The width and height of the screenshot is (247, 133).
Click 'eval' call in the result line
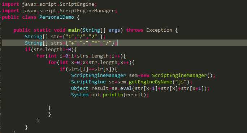pyautogui.click(x=126, y=88)
